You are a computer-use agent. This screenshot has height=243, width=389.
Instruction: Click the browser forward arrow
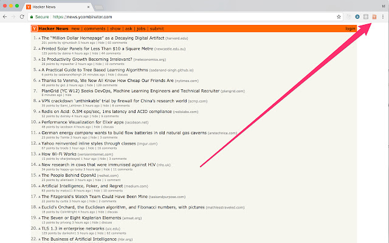13,17
